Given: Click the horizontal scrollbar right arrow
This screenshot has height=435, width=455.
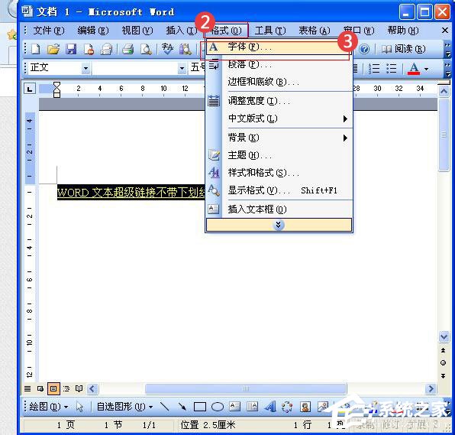Looking at the screenshot, I should [x=431, y=388].
